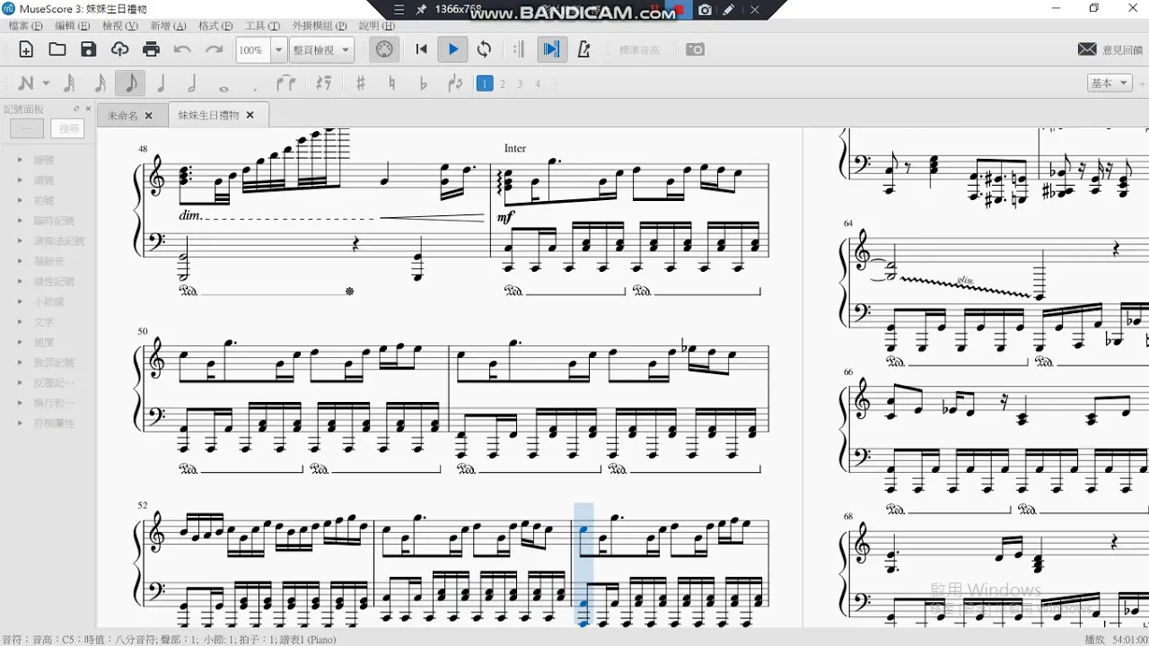Open the 工具 (T) menu
This screenshot has height=646, width=1149.
click(263, 26)
